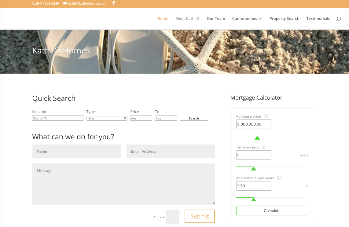The height and width of the screenshot is (227, 349).
Task: Submit the contact form
Action: coord(200,216)
